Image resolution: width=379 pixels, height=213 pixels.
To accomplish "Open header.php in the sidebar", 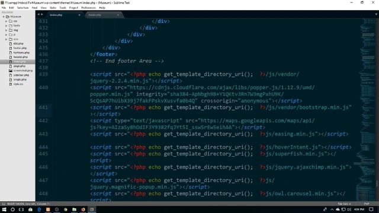I will tap(21, 57).
